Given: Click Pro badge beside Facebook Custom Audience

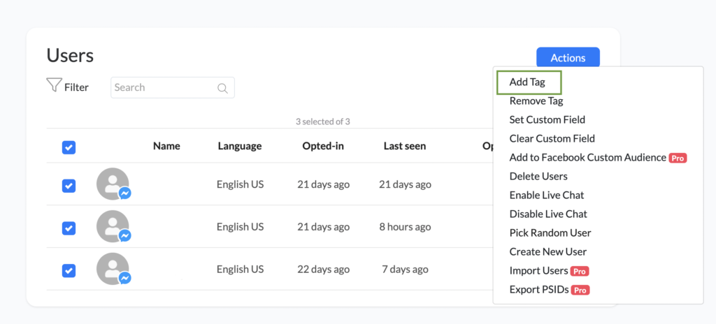Looking at the screenshot, I should click(x=678, y=158).
